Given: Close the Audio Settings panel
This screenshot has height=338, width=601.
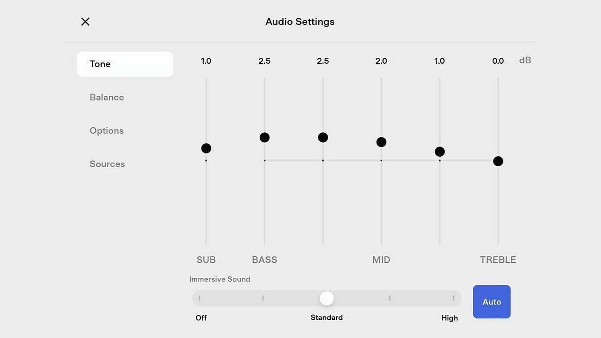Looking at the screenshot, I should [85, 22].
